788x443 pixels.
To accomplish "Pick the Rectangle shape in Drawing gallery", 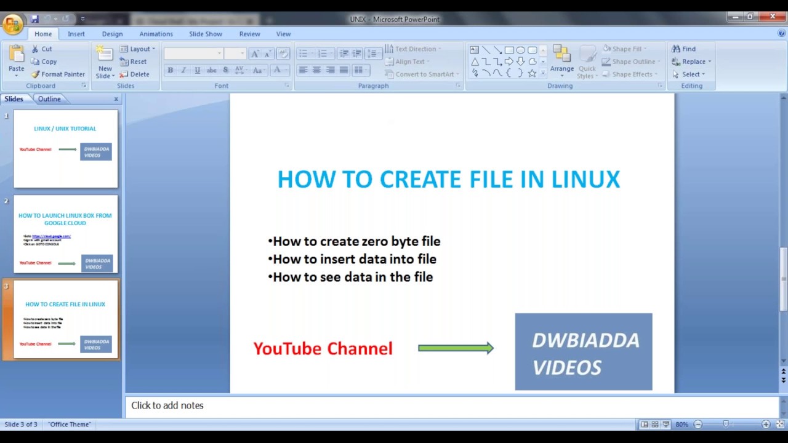I will point(509,50).
